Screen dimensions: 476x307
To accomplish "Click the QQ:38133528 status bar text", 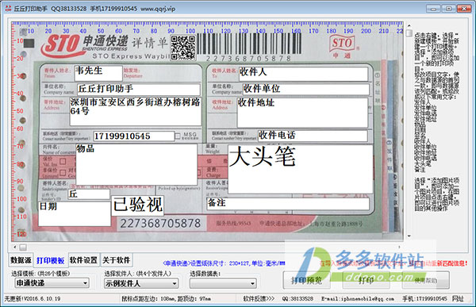I will pos(297,299).
